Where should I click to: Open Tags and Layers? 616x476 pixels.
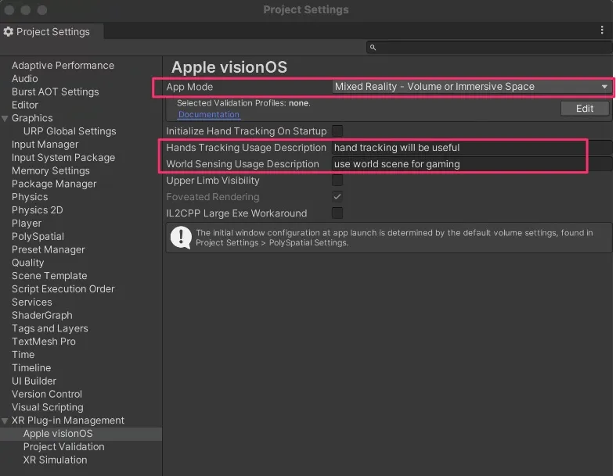tap(50, 328)
